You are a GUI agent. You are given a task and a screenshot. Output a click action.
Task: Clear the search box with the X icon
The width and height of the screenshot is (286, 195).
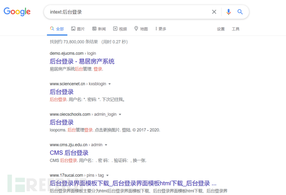214,12
